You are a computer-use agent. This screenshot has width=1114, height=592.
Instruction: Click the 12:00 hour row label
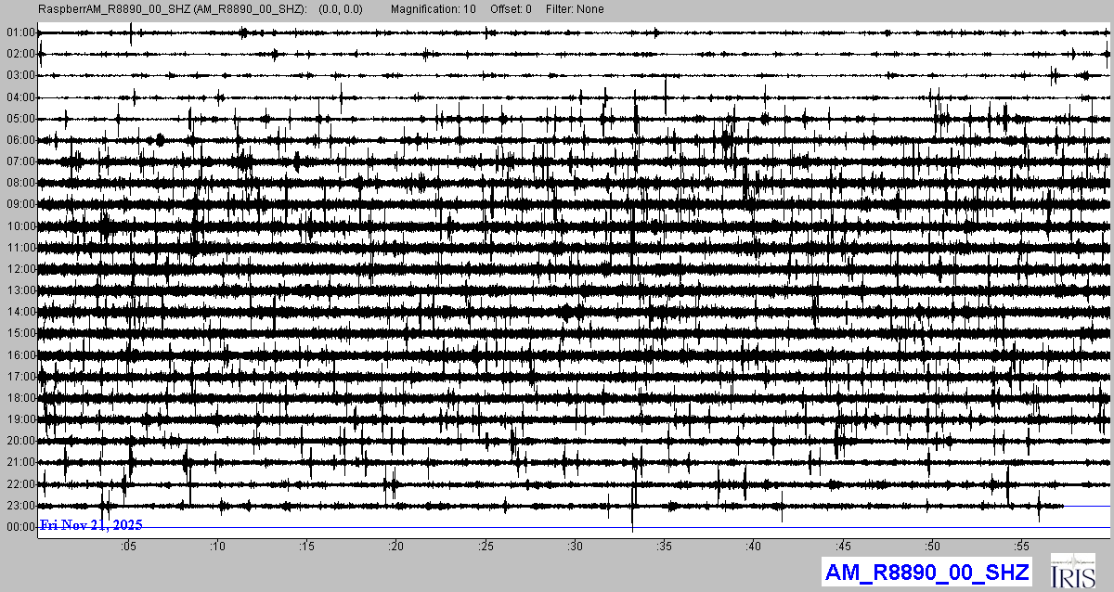[20, 269]
